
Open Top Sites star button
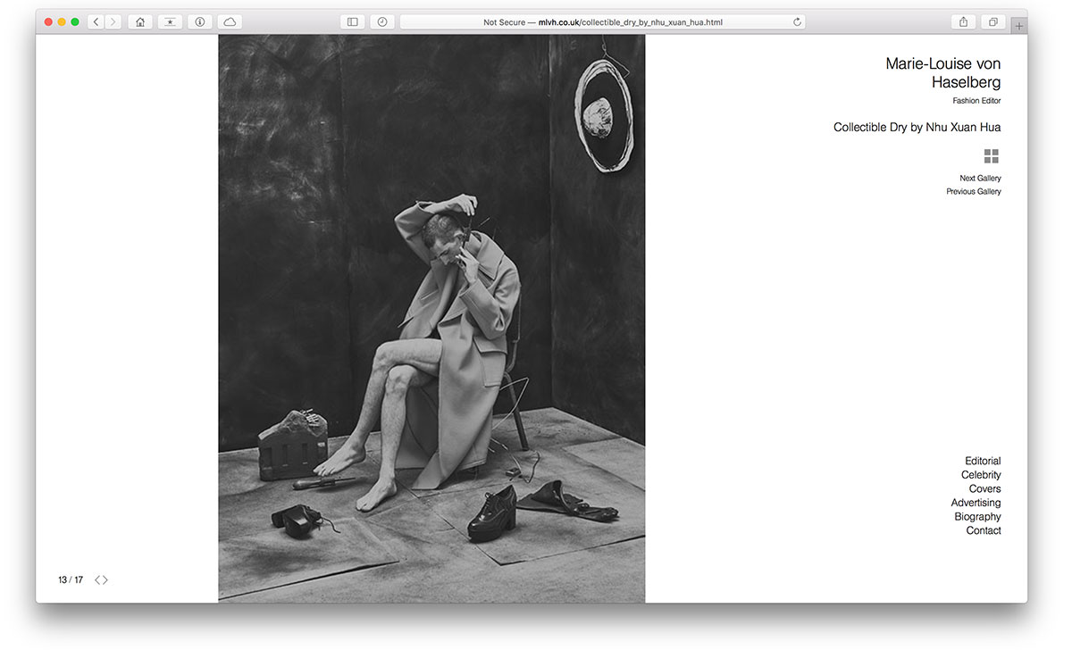170,21
